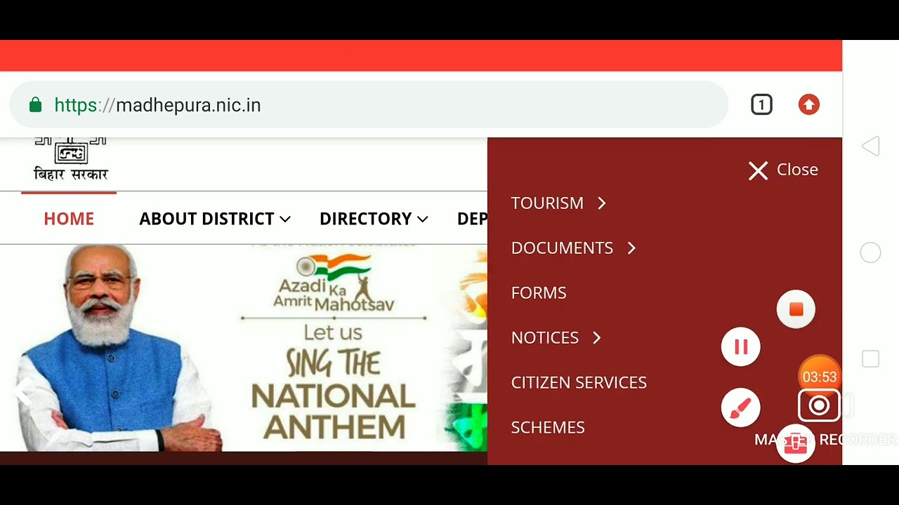Open the ABOUT DISTRICT menu label
The image size is (899, 505).
(206, 219)
